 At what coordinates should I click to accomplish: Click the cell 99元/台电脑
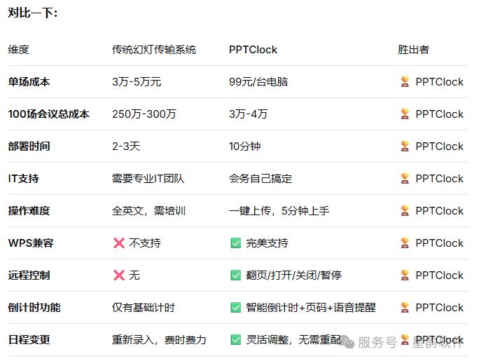tap(258, 82)
